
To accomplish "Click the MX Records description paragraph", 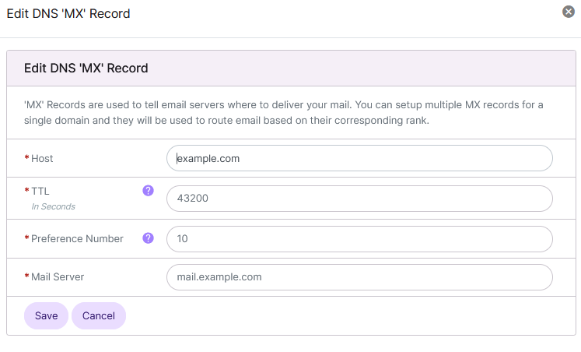I will pyautogui.click(x=283, y=113).
